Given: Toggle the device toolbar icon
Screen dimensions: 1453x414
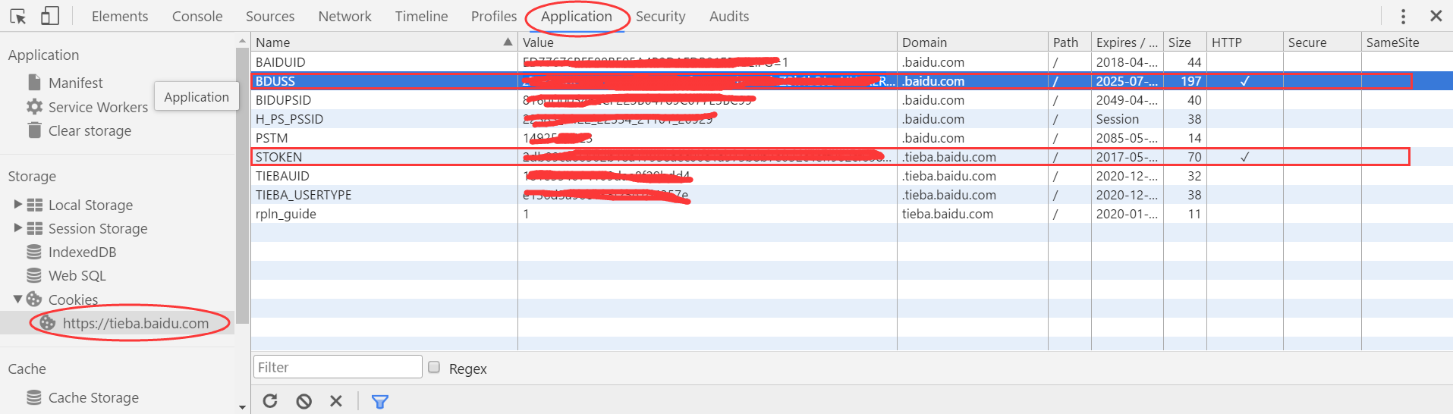Looking at the screenshot, I should [x=50, y=16].
